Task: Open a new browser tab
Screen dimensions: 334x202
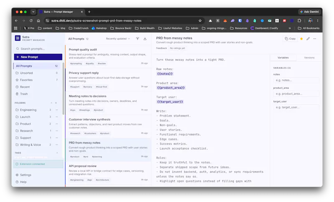Action: pyautogui.click(x=89, y=12)
